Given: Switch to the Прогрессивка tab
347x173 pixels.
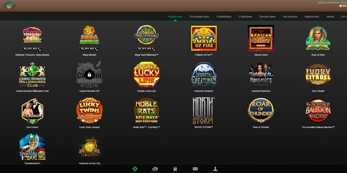Looking at the screenshot, I should click(x=267, y=17).
